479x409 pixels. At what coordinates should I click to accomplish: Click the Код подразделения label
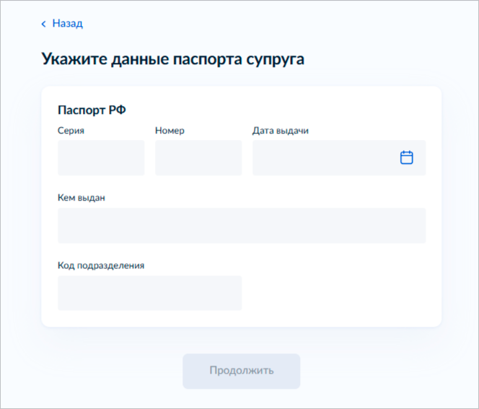tap(101, 265)
